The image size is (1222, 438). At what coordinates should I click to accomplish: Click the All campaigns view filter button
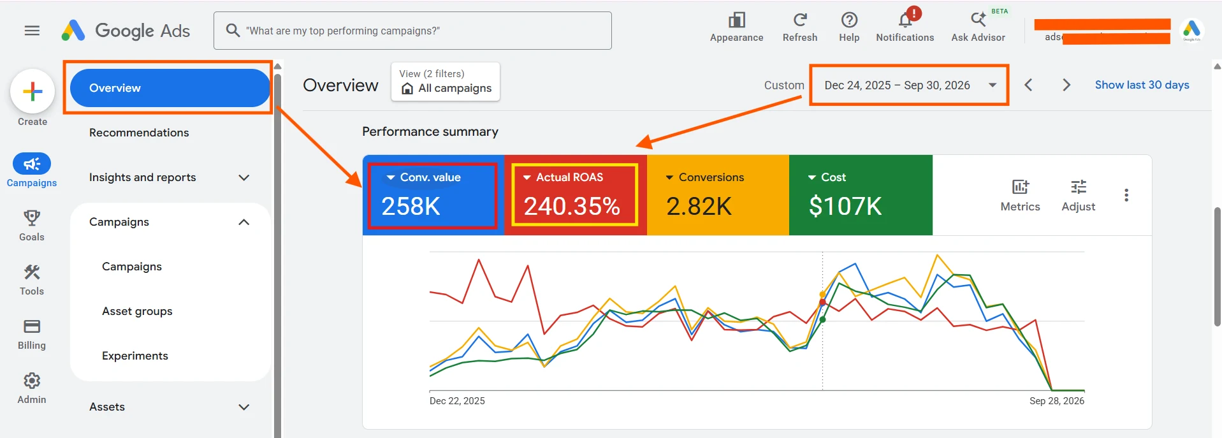tap(446, 82)
